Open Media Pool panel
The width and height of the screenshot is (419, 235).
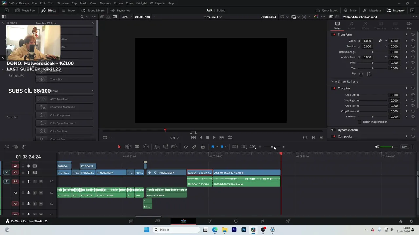click(25, 10)
